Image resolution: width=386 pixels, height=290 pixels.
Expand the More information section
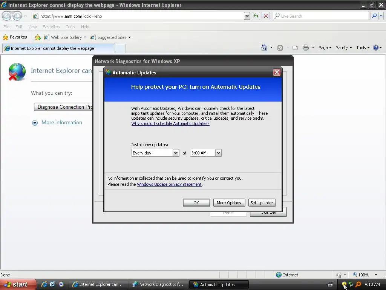tap(57, 123)
